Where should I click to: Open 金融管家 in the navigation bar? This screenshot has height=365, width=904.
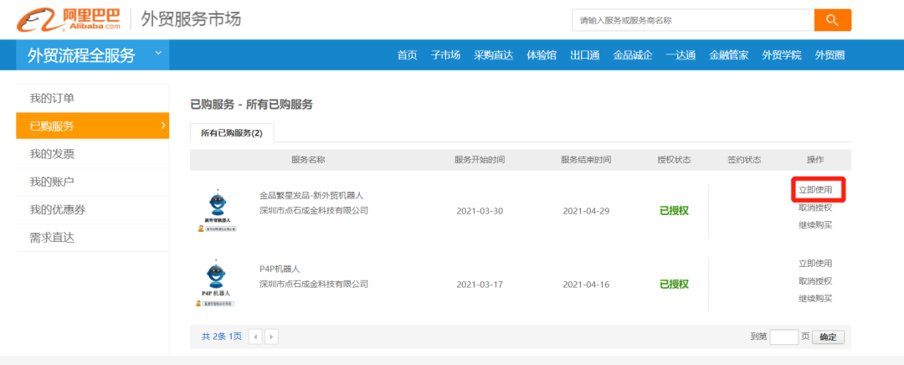point(729,55)
